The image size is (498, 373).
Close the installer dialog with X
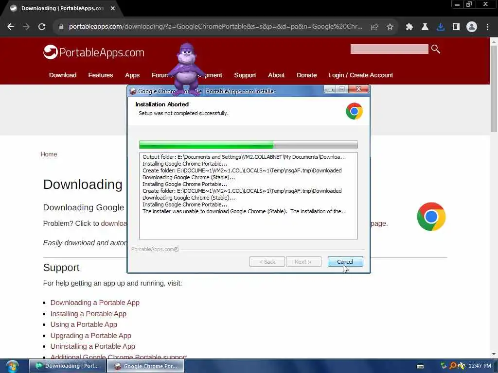coord(358,89)
